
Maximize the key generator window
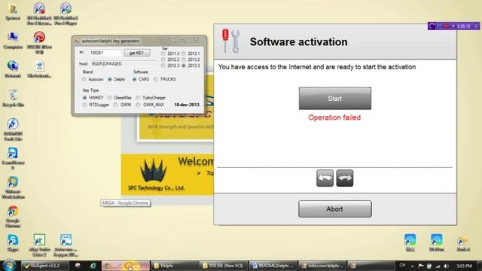pos(183,40)
